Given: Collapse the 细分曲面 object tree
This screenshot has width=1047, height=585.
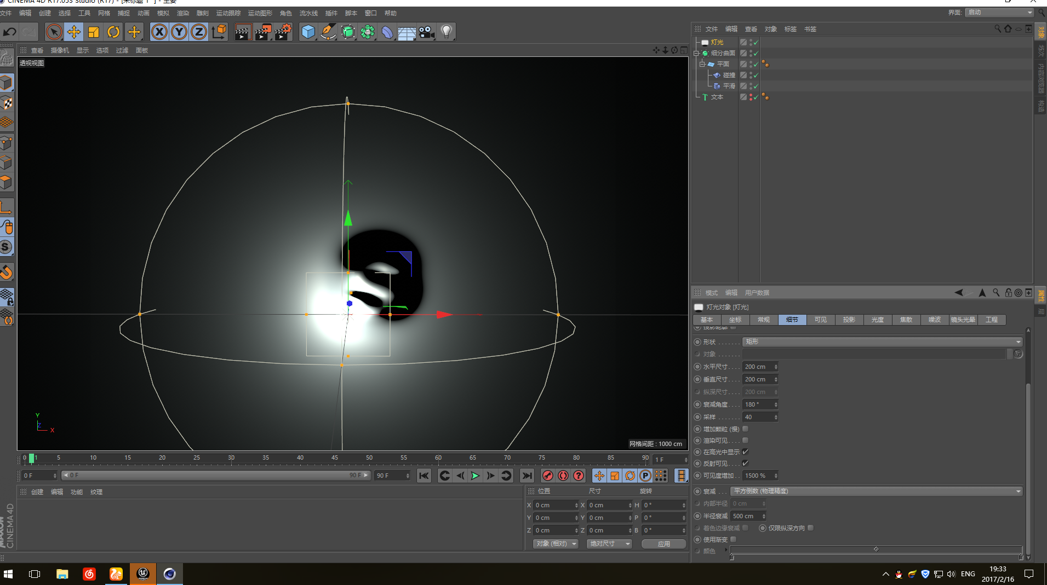Looking at the screenshot, I should [x=696, y=53].
